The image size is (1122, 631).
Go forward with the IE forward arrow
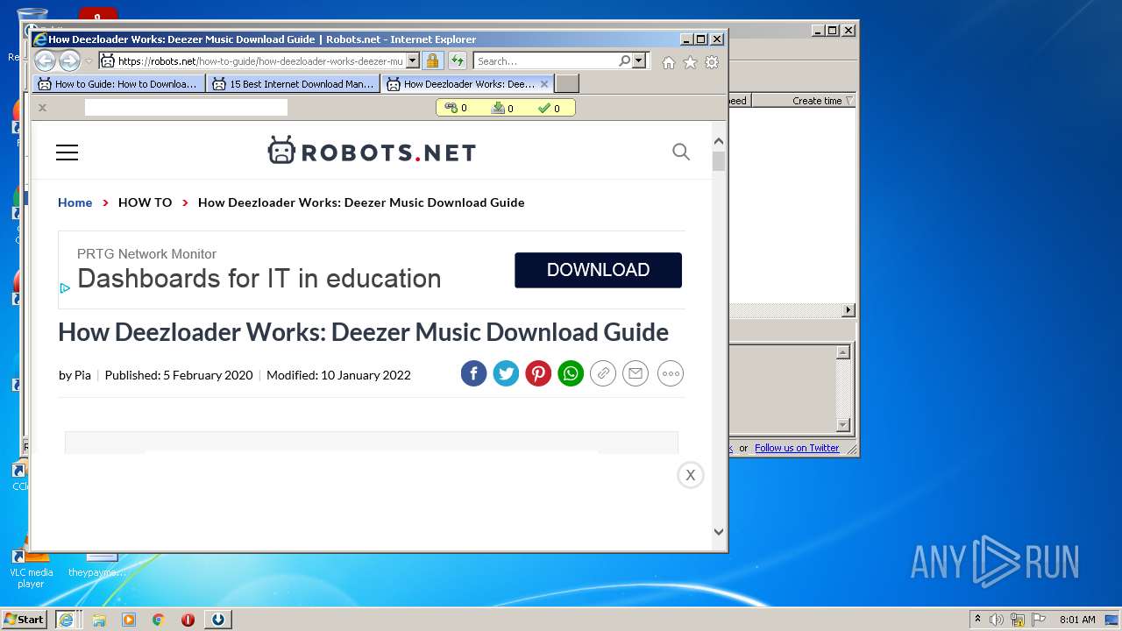(x=69, y=60)
